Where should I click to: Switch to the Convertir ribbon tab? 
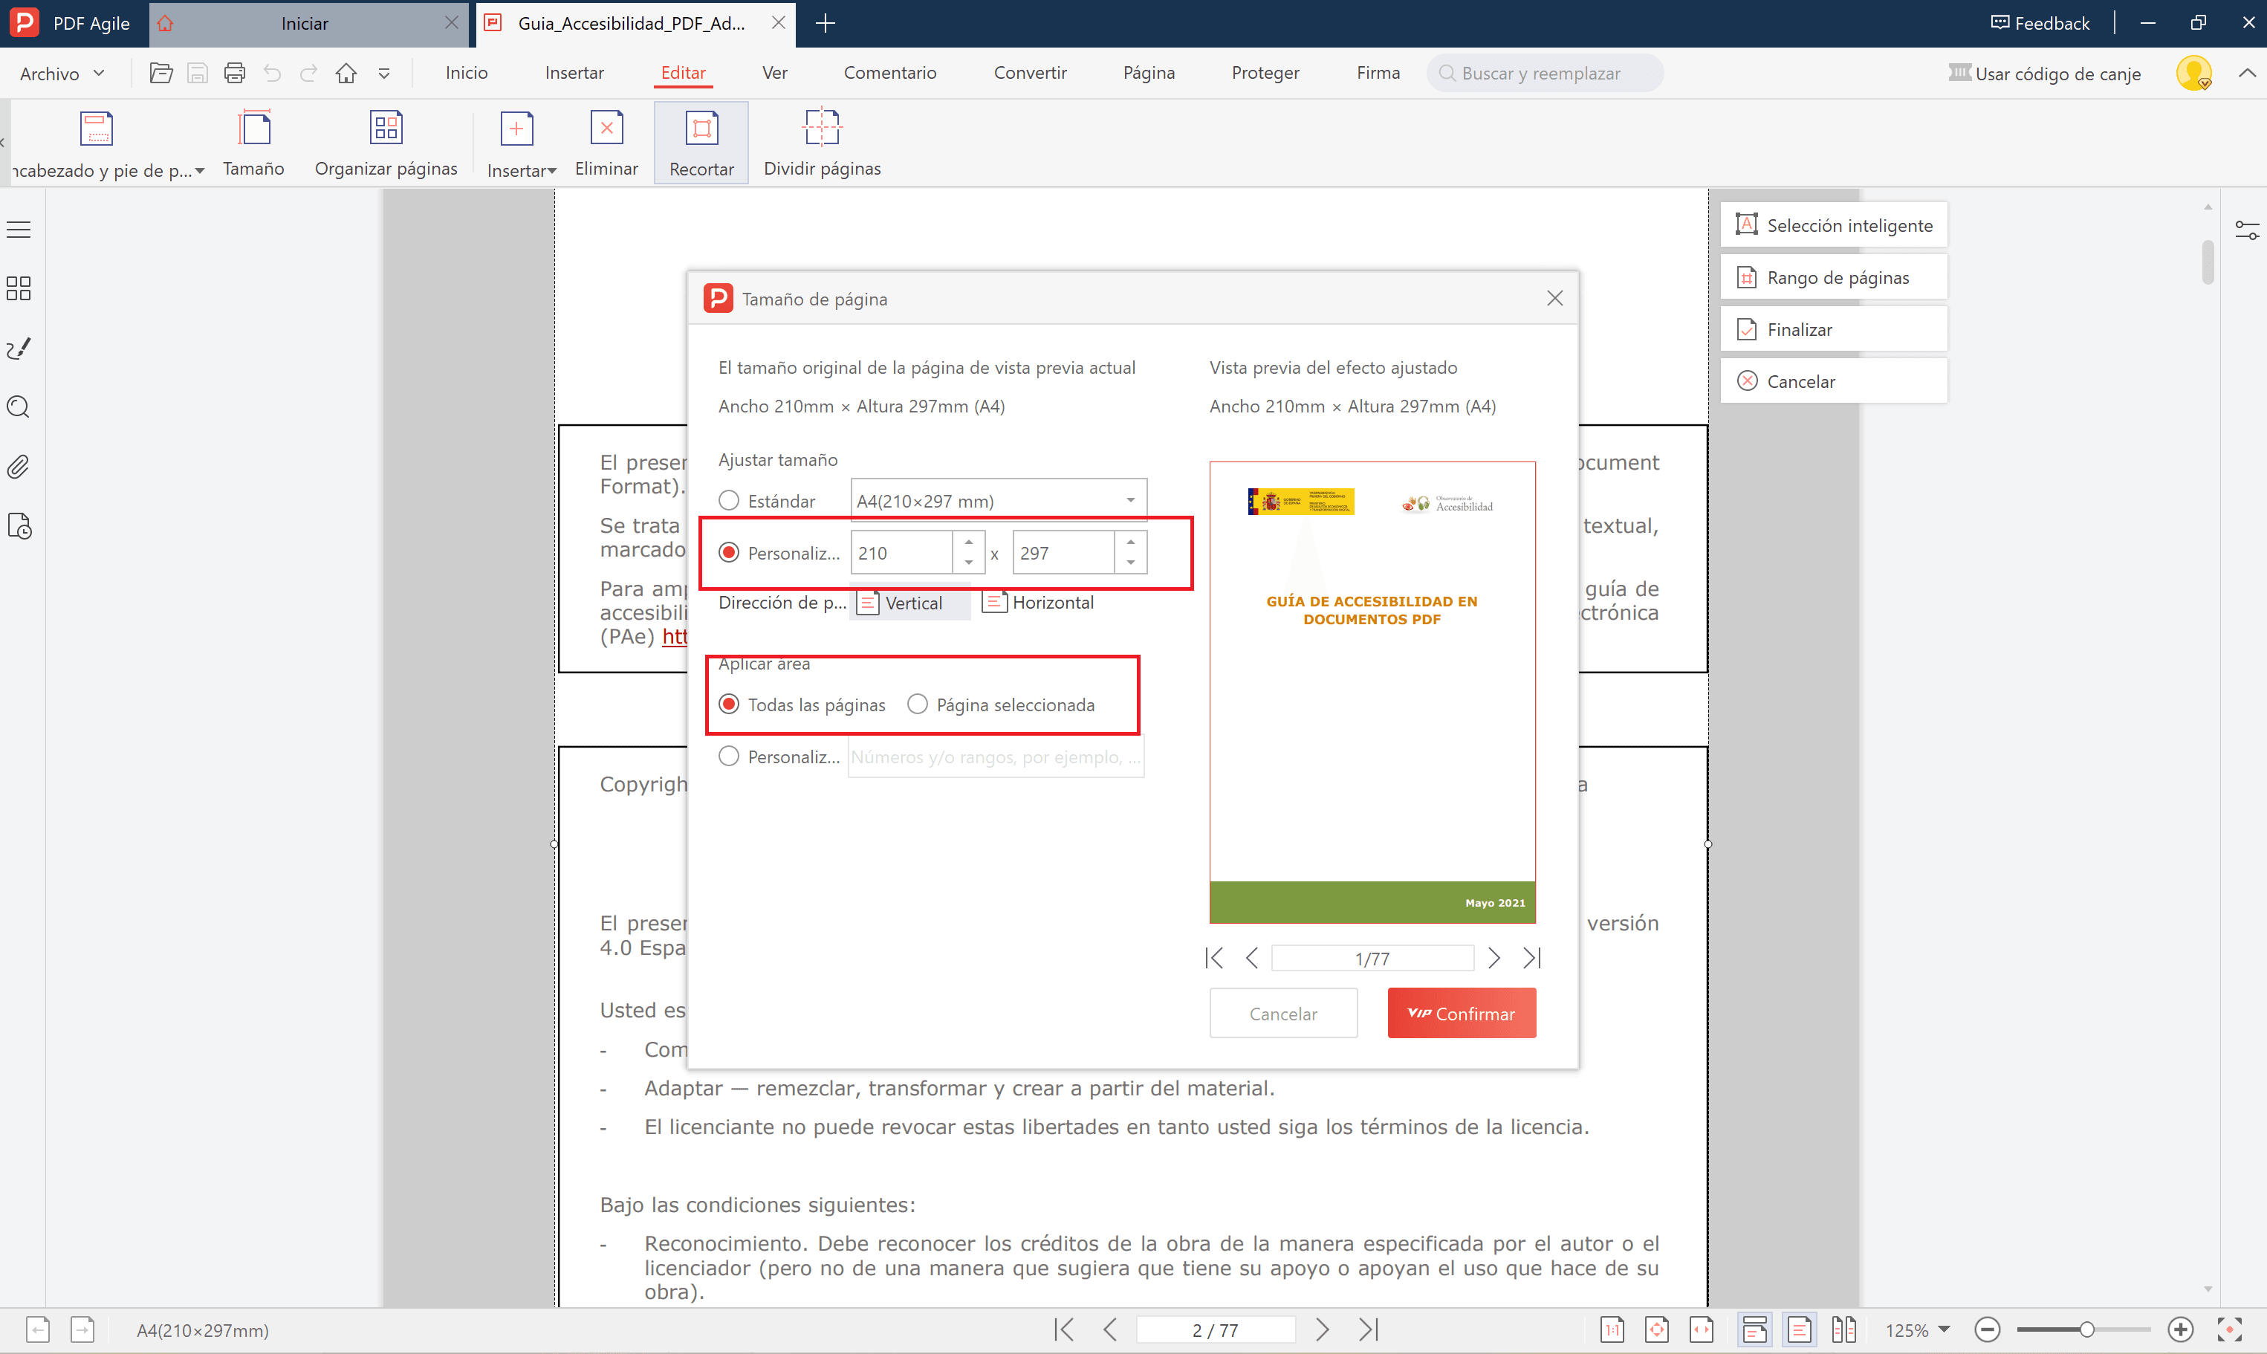1029,73
